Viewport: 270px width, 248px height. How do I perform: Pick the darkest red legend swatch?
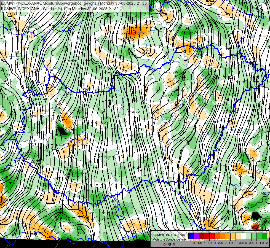(202, 236)
